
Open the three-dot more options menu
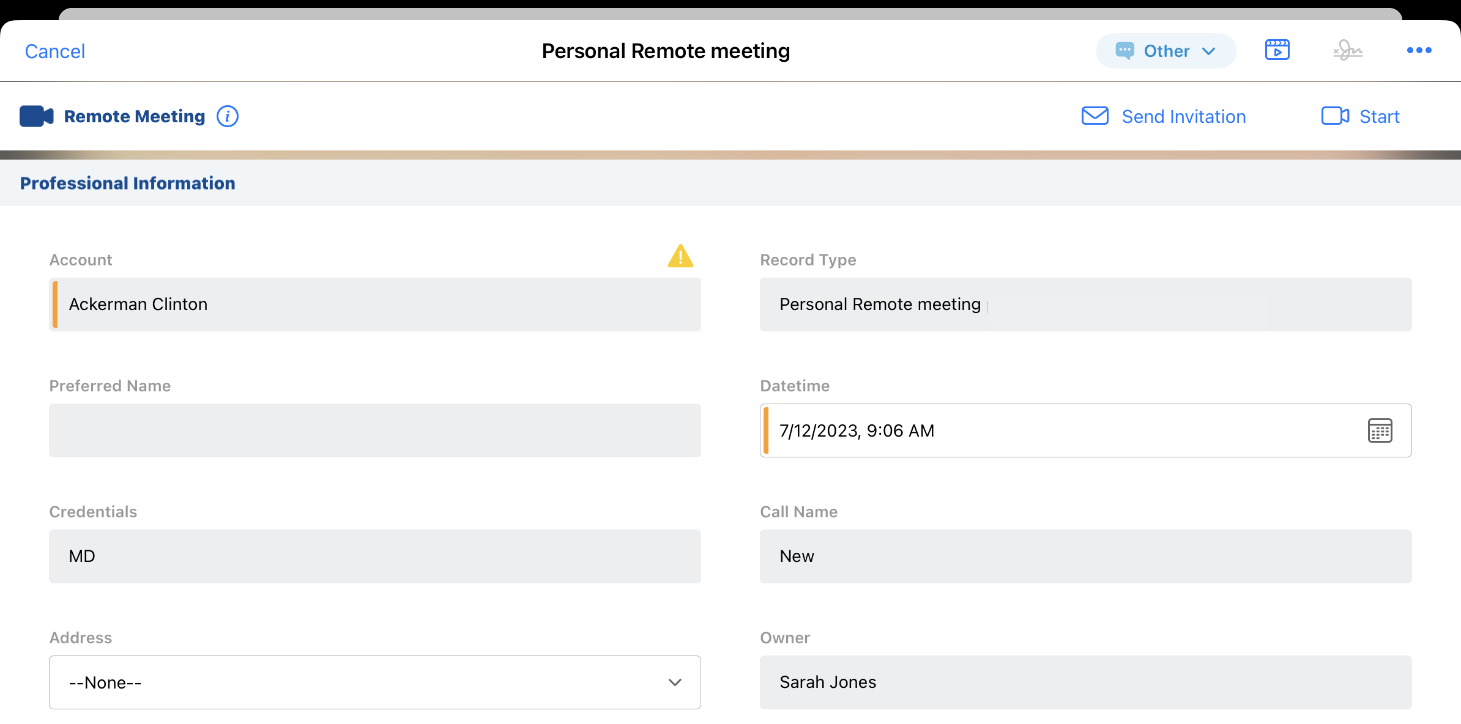pos(1419,50)
